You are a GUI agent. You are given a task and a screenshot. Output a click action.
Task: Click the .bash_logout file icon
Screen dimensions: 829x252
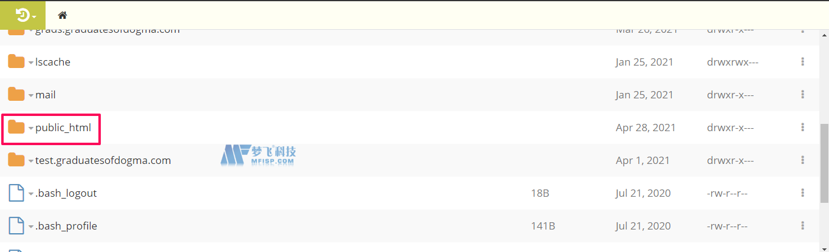point(16,193)
